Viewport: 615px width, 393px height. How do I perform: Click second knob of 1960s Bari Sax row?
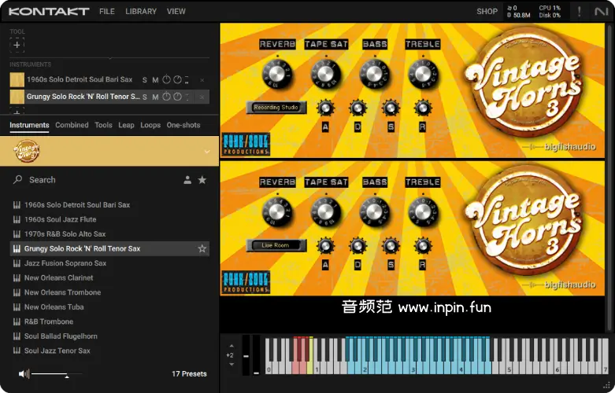pyautogui.click(x=177, y=79)
